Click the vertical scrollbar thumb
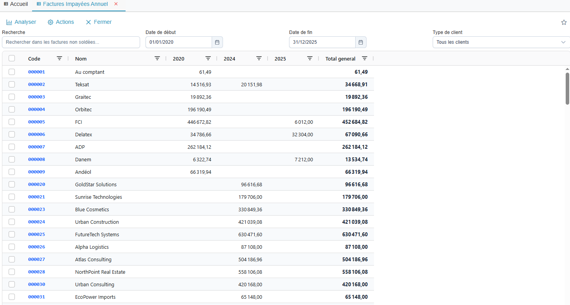The height and width of the screenshot is (305, 570). coord(567,88)
